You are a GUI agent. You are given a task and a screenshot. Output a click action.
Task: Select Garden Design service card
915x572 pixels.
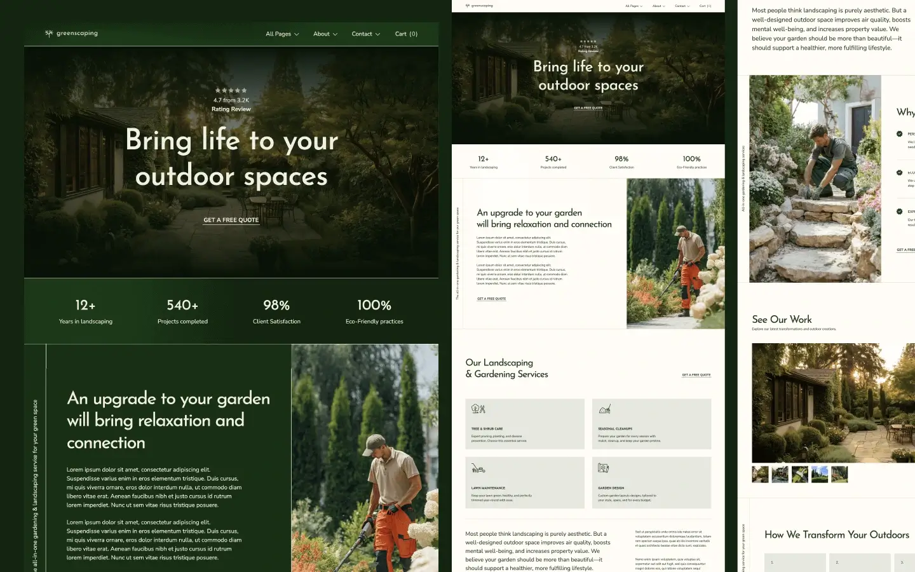(652, 483)
